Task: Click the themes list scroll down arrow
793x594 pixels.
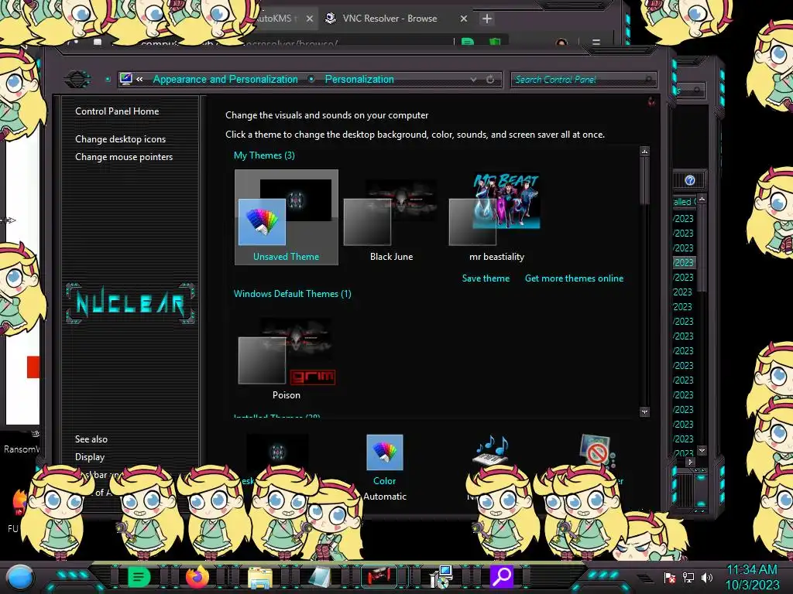Action: point(644,412)
